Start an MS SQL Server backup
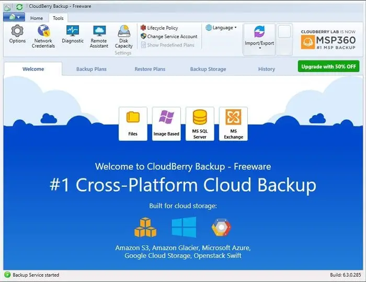The height and width of the screenshot is (282, 366). coord(200,124)
